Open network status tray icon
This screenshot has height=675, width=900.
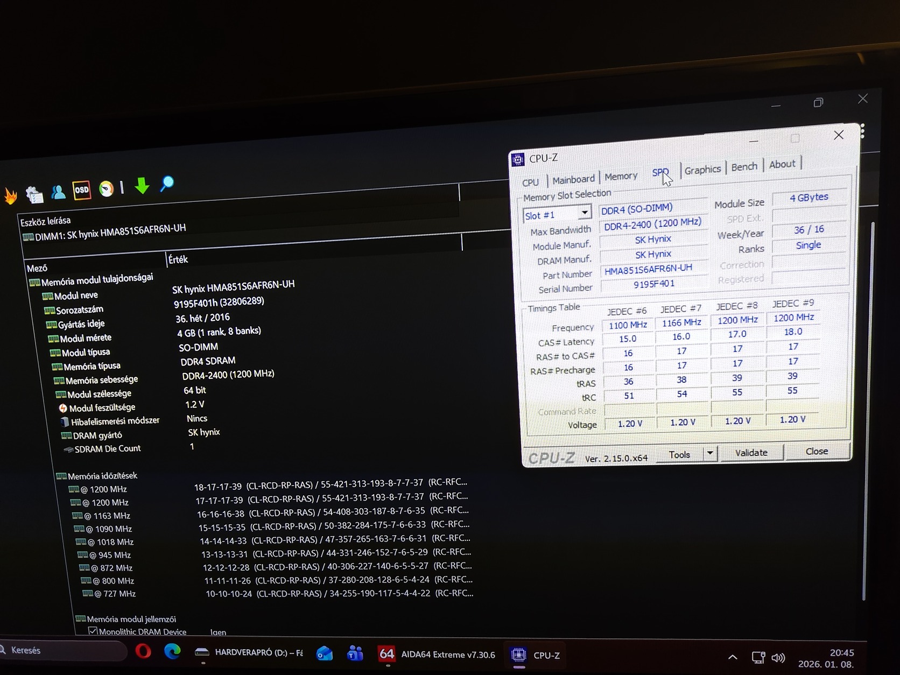point(758,657)
